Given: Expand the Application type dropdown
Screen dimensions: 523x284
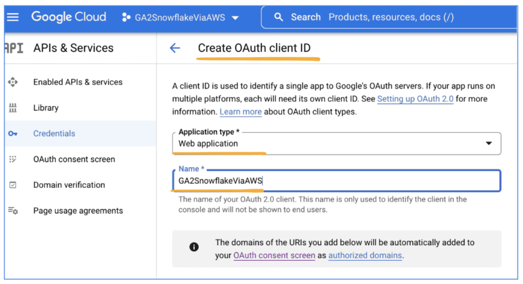Looking at the screenshot, I should point(336,144).
